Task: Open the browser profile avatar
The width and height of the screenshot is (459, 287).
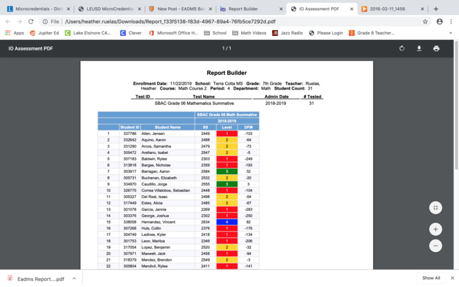Action: pyautogui.click(x=439, y=21)
